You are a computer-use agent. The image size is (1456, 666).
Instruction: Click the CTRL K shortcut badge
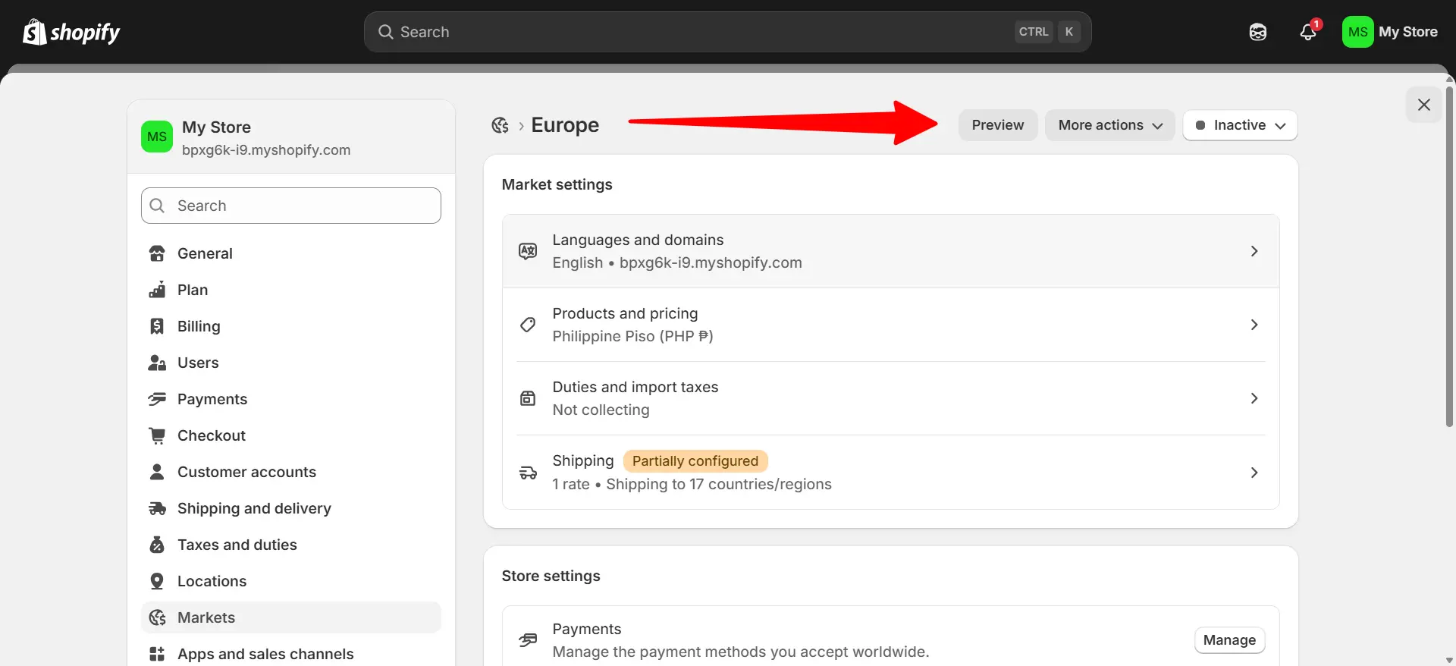[x=1048, y=32]
